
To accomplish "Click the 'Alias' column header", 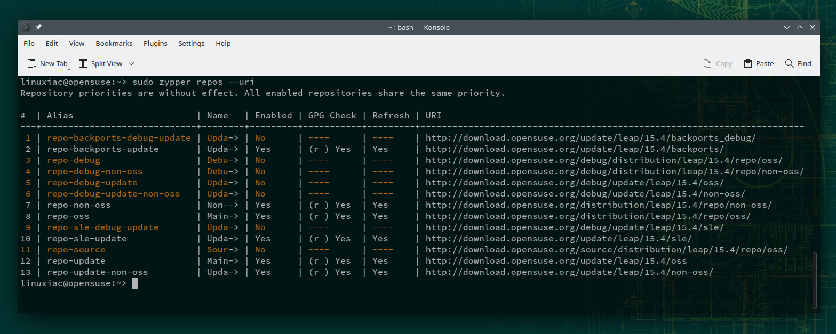I will pos(60,115).
